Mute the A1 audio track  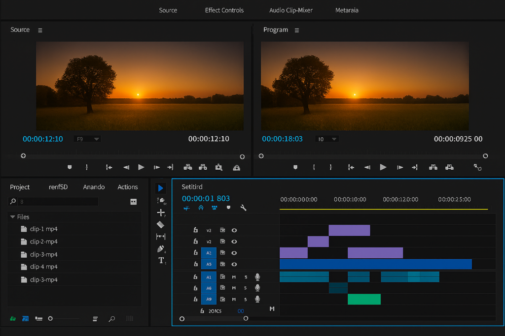pyautogui.click(x=234, y=277)
